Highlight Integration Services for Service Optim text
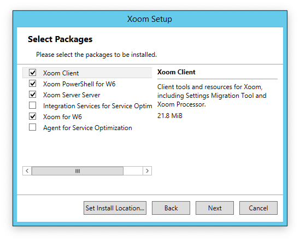 coord(98,106)
